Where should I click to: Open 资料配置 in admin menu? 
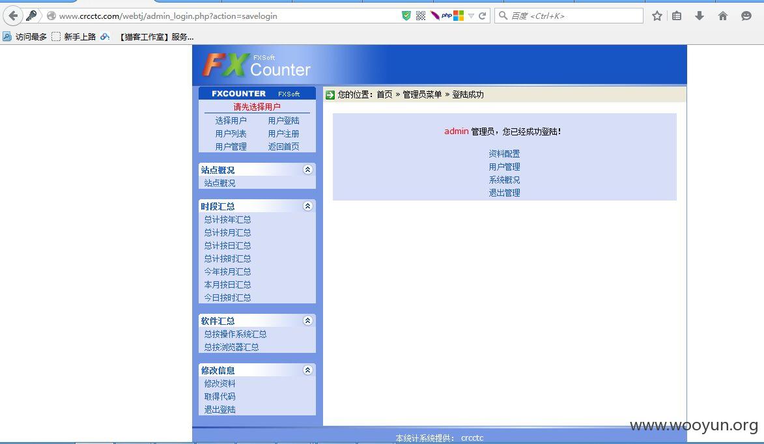504,154
